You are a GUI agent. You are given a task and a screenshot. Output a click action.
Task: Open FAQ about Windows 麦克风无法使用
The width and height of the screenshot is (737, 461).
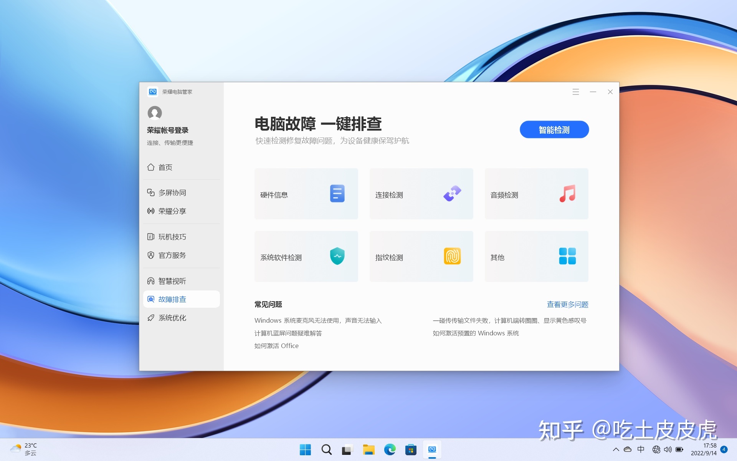tap(318, 320)
